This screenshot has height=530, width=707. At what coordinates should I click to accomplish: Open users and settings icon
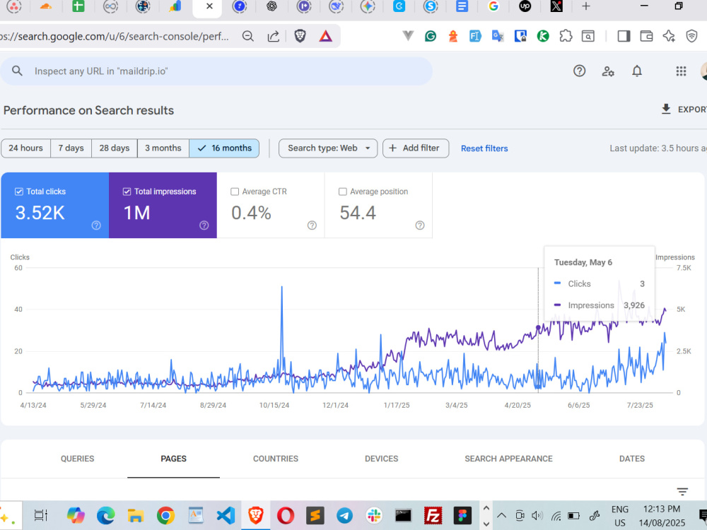[608, 71]
